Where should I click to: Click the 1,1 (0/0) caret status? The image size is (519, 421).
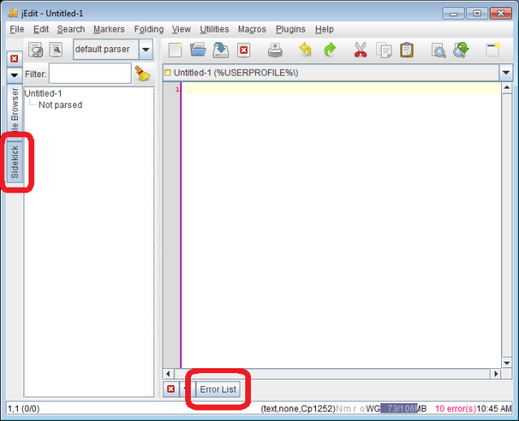coord(24,409)
